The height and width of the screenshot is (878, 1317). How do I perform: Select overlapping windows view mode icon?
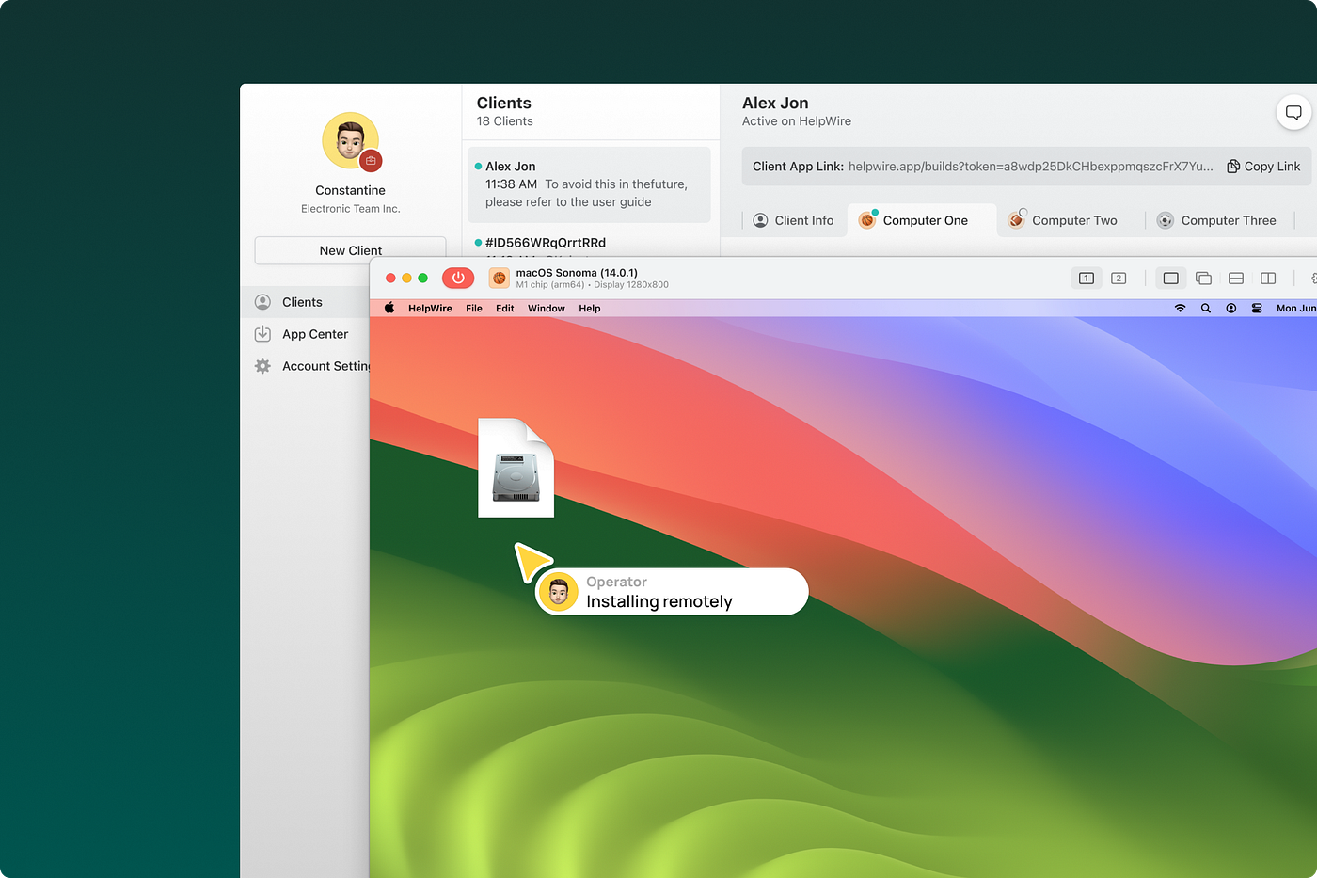[x=1203, y=278]
